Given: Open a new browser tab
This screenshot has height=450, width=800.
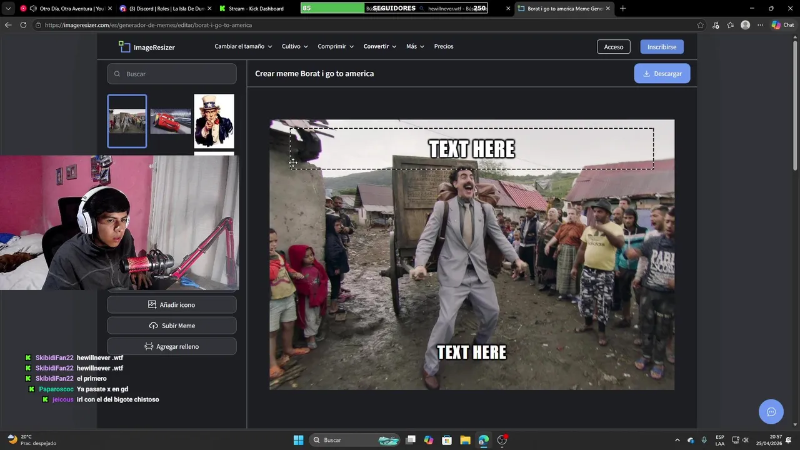Looking at the screenshot, I should point(622,9).
